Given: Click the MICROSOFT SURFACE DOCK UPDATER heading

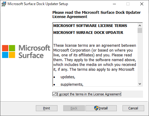Looking at the screenshot, I should pos(88,33).
